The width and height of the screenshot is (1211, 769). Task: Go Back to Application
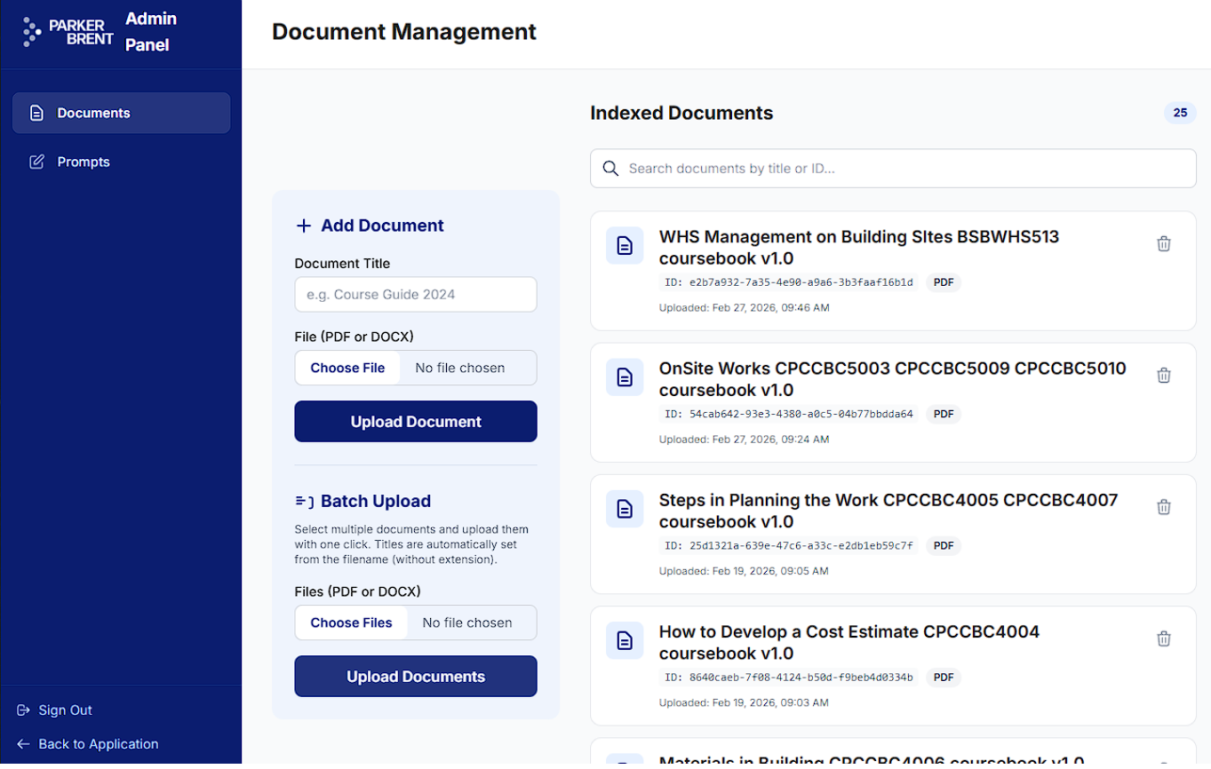point(87,744)
